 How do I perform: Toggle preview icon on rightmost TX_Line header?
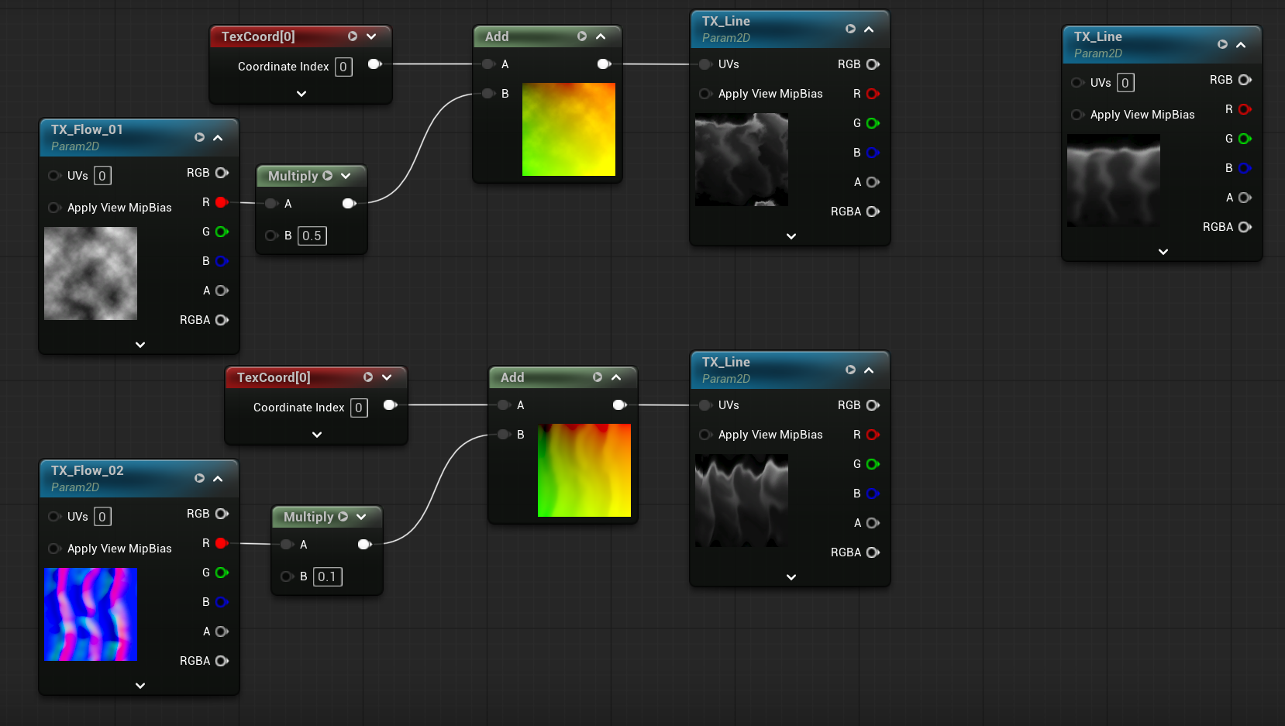[x=1222, y=45]
